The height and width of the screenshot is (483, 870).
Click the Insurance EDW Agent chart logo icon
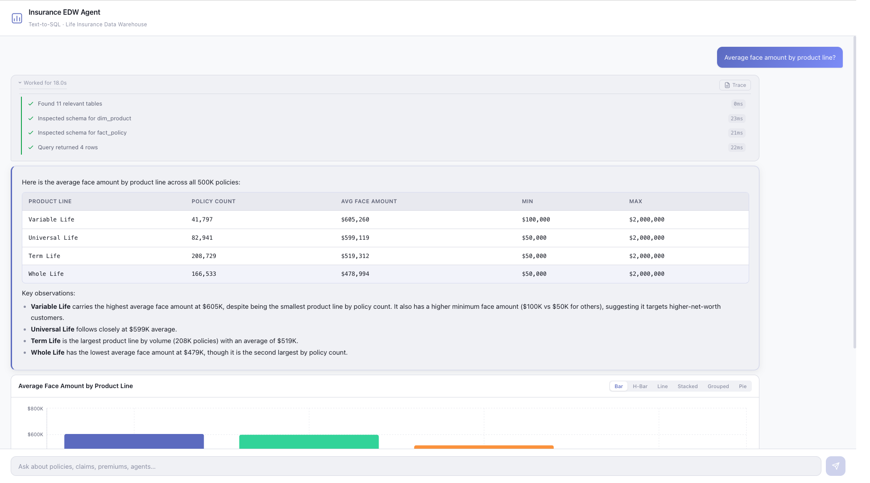[x=17, y=18]
